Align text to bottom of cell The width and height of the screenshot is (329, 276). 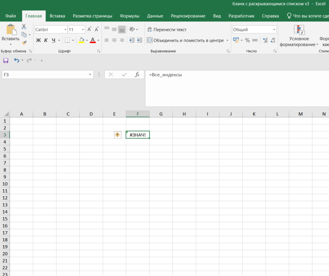coord(122,29)
